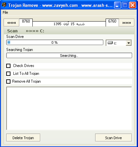
Task: Minimize the Trojan Remove window
Action: [x=117, y=5]
